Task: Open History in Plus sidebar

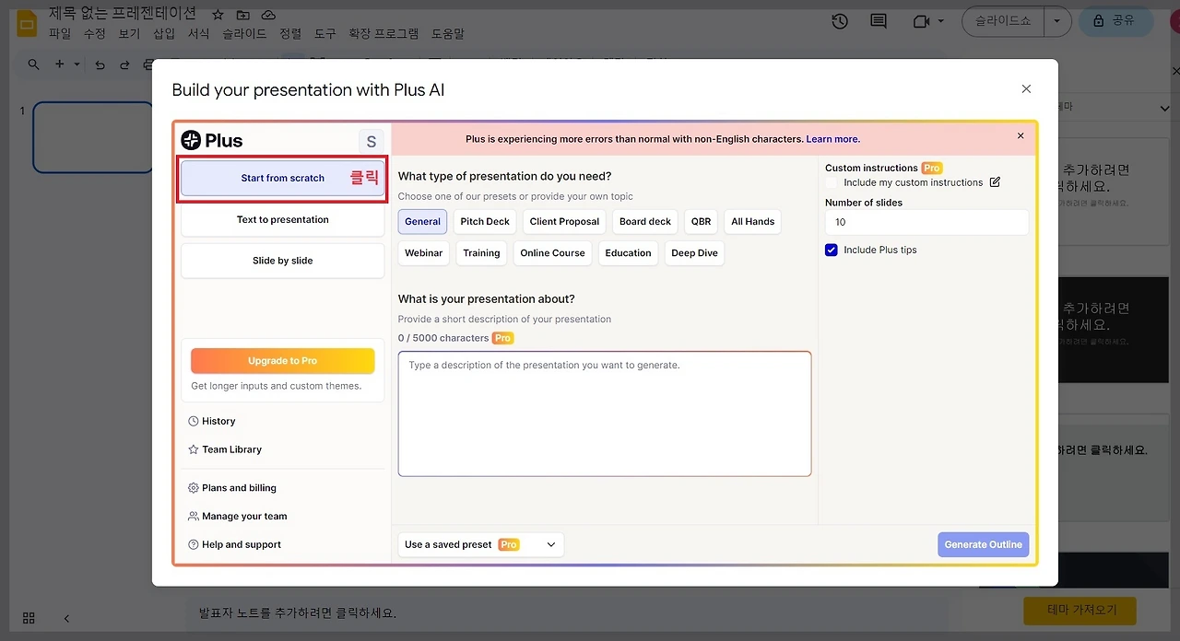Action: [211, 421]
